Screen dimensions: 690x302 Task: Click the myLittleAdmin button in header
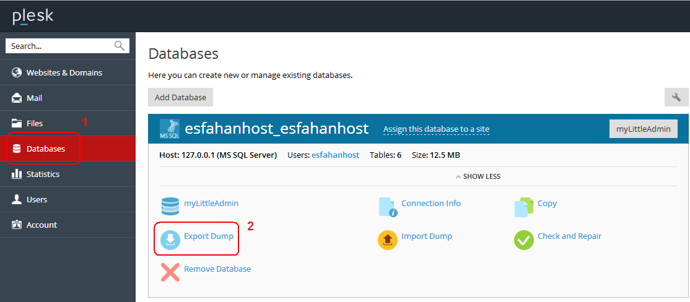click(644, 129)
